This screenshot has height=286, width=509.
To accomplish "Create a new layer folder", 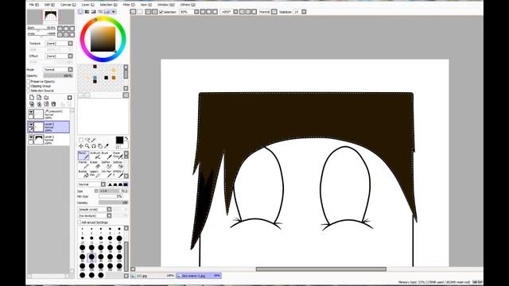I will pos(46,97).
